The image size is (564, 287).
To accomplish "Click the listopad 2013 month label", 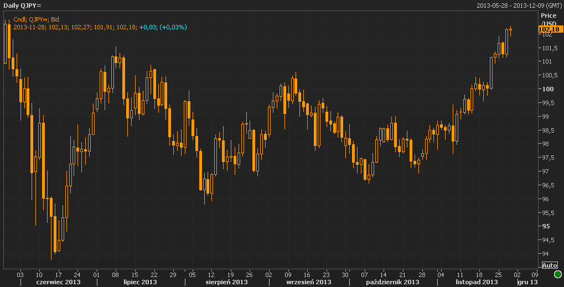I will click(x=477, y=282).
